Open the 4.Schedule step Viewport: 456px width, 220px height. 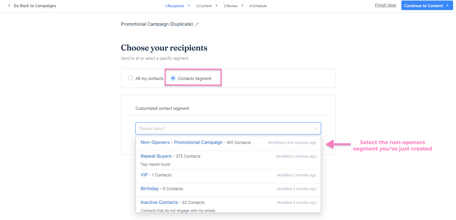[258, 6]
